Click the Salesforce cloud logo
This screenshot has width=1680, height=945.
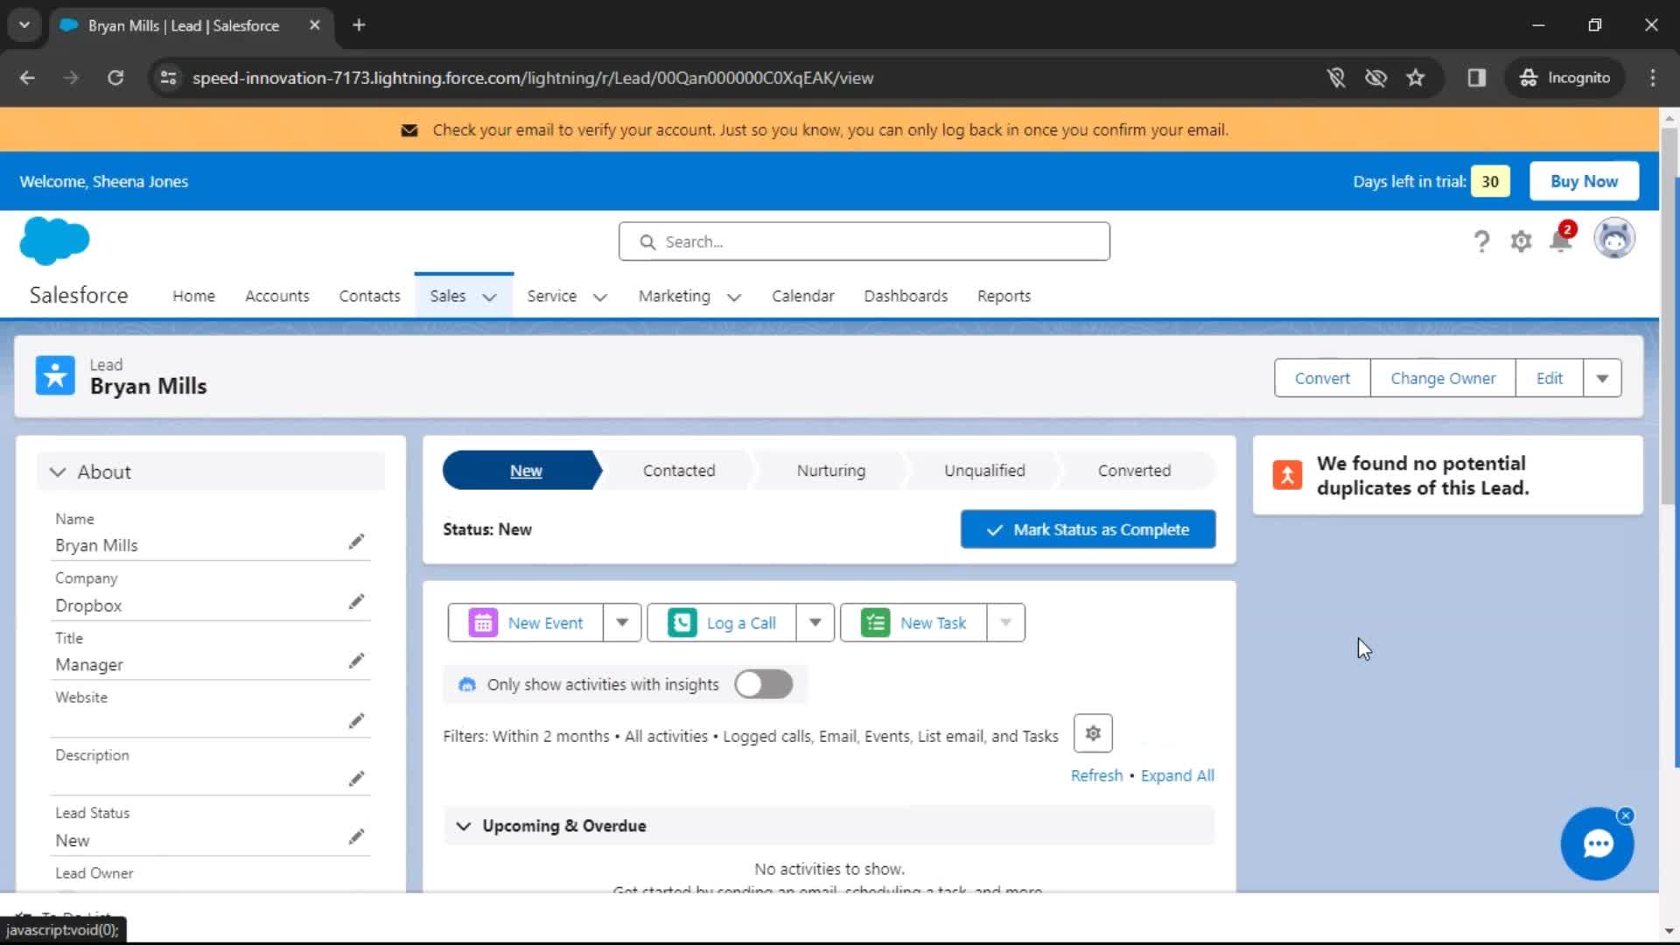coord(54,241)
